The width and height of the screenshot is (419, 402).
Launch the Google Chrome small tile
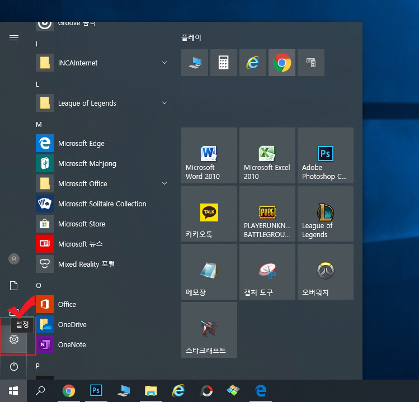[282, 63]
